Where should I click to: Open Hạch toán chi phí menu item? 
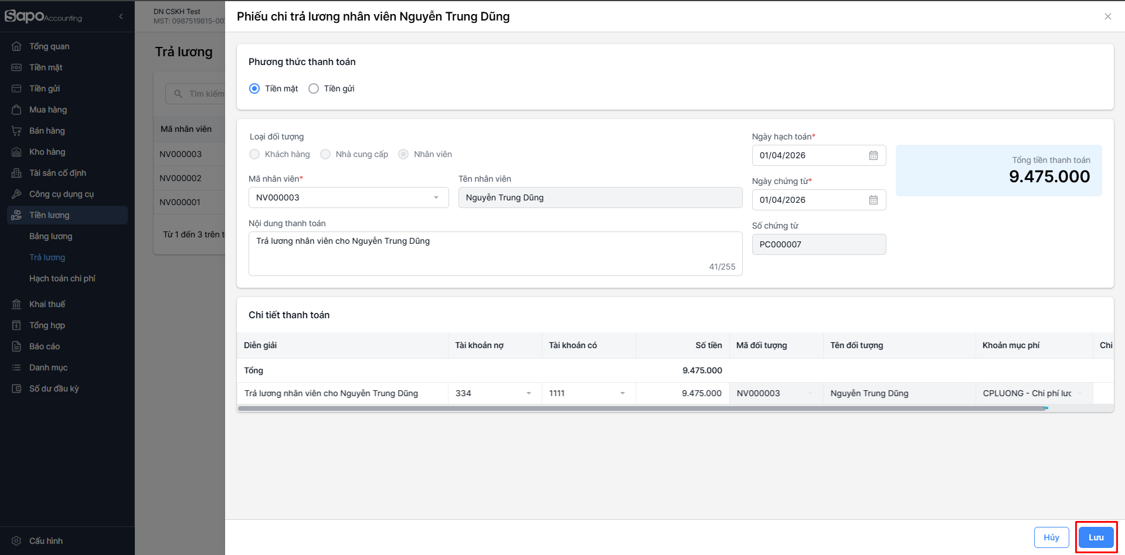(x=62, y=278)
